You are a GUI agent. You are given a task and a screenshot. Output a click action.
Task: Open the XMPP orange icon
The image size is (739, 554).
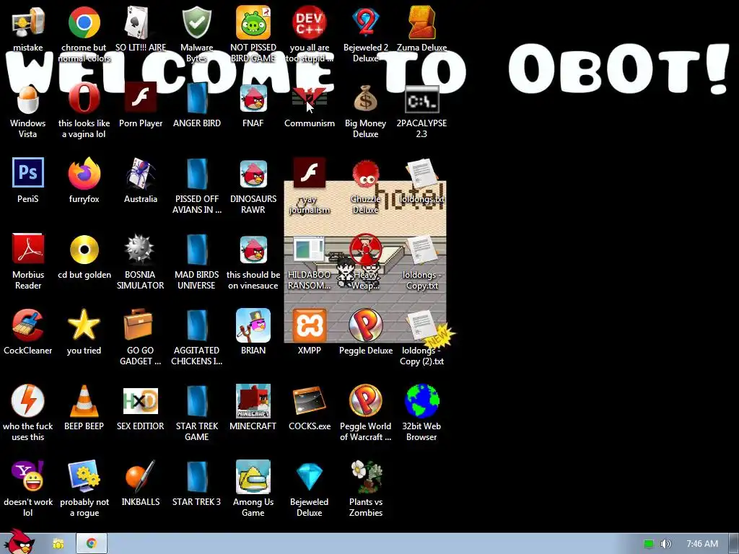pyautogui.click(x=309, y=325)
